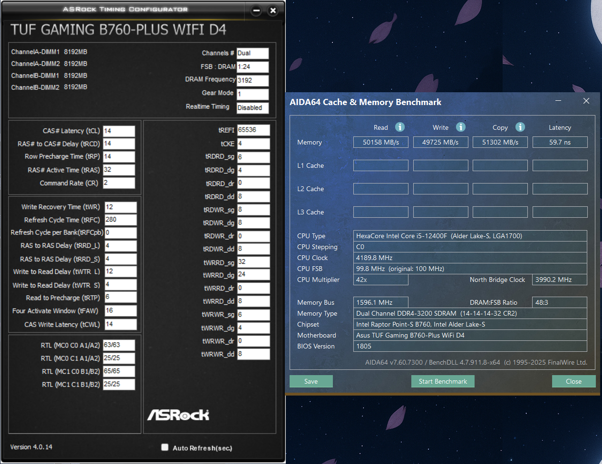Click the Memory Read result 50158 MB/s
The image size is (602, 464).
click(x=381, y=142)
